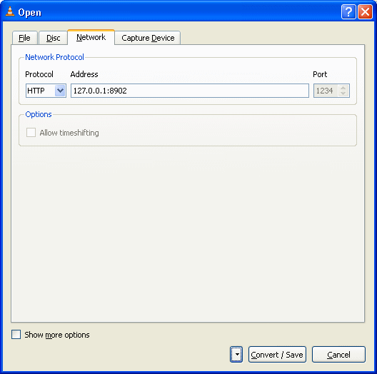Increase the Port value with up arrow
377x374 pixels.
343,88
